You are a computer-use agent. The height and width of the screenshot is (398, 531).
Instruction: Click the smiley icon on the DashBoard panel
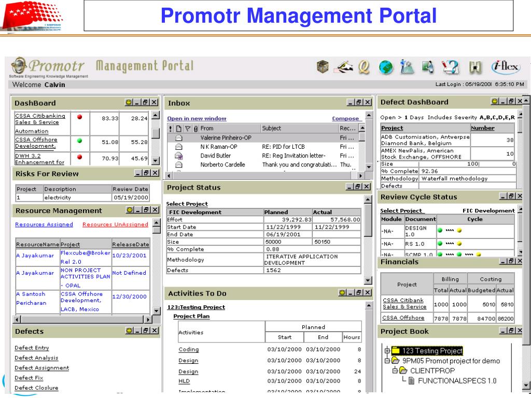[129, 102]
